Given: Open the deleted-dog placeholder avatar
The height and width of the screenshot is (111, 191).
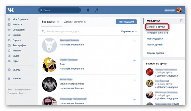Looking at the screenshot, I should click(49, 45).
